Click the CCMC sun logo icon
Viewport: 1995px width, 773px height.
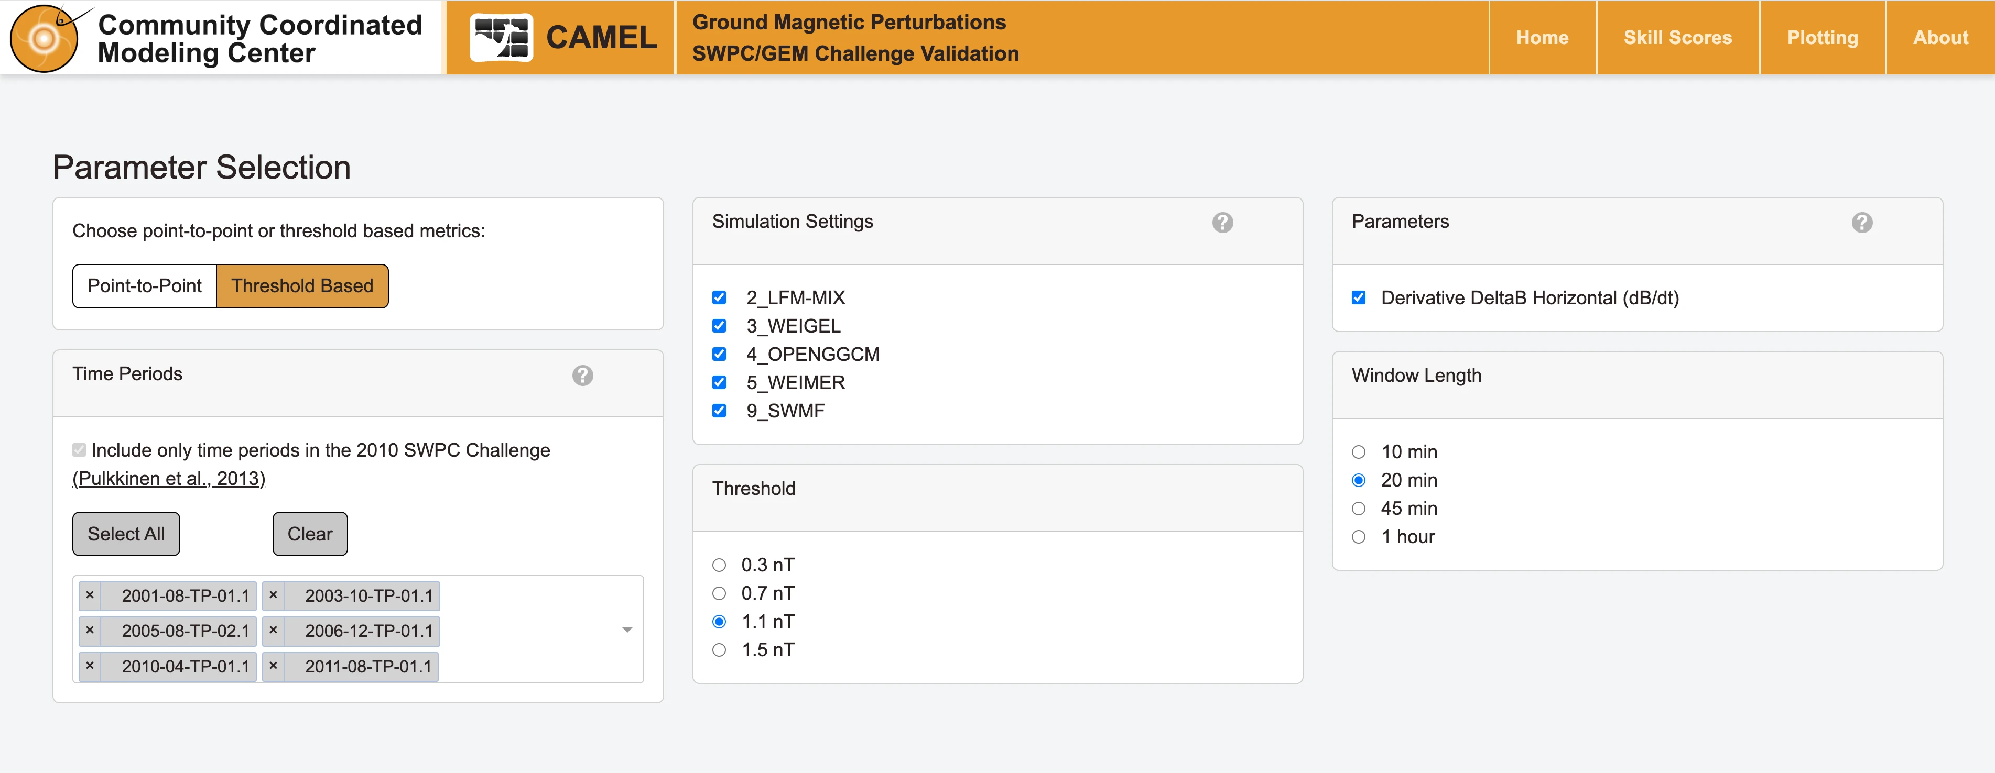[45, 38]
